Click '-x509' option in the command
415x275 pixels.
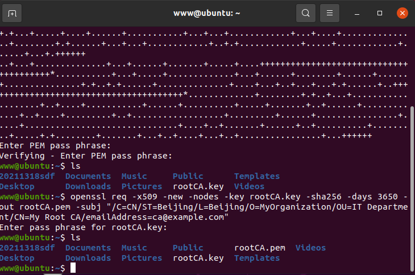[144, 197]
